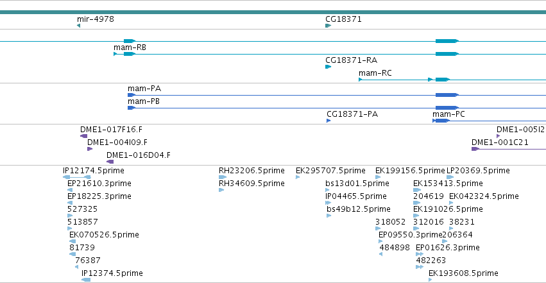
Task: Select the IP12174.5prime EST label
Action: [94, 171]
